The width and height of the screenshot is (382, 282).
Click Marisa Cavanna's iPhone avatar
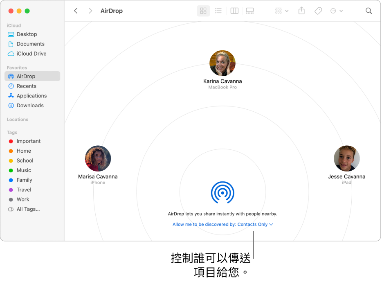(x=98, y=158)
